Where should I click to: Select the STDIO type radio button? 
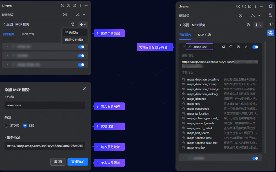point(6,125)
